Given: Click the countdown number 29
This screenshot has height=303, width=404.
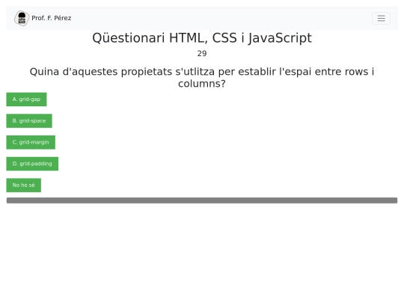Looking at the screenshot, I should coord(202,54).
